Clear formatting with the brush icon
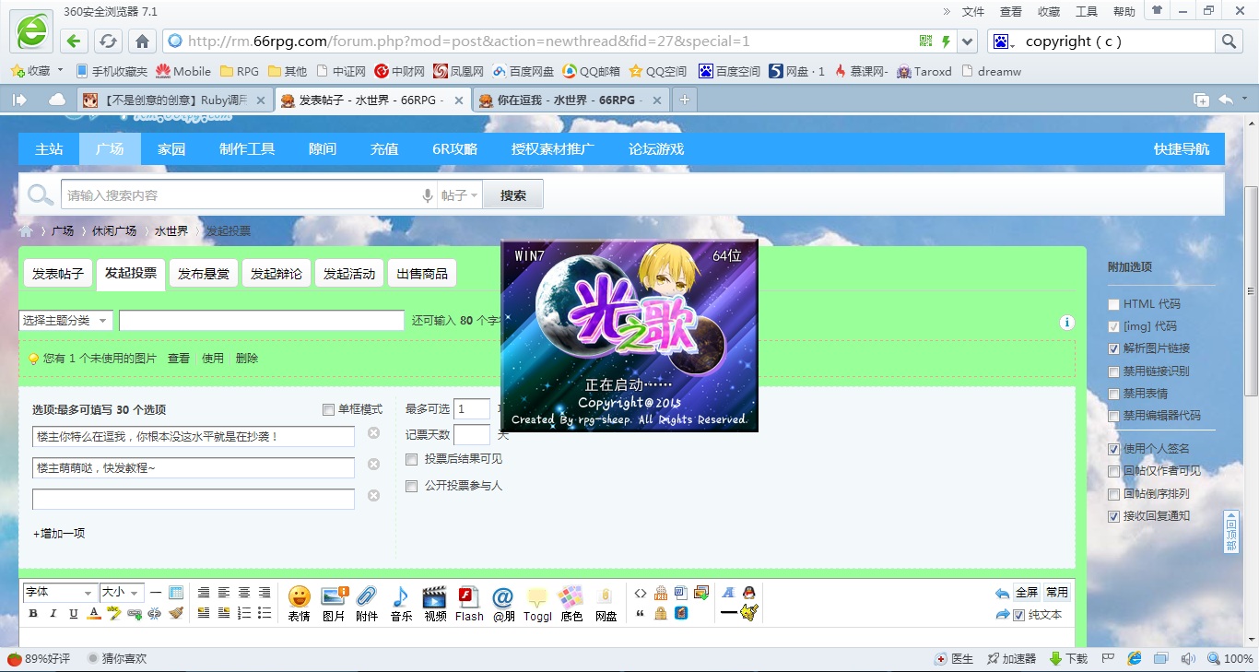Screen dimensions: 1259x672 pos(176,613)
